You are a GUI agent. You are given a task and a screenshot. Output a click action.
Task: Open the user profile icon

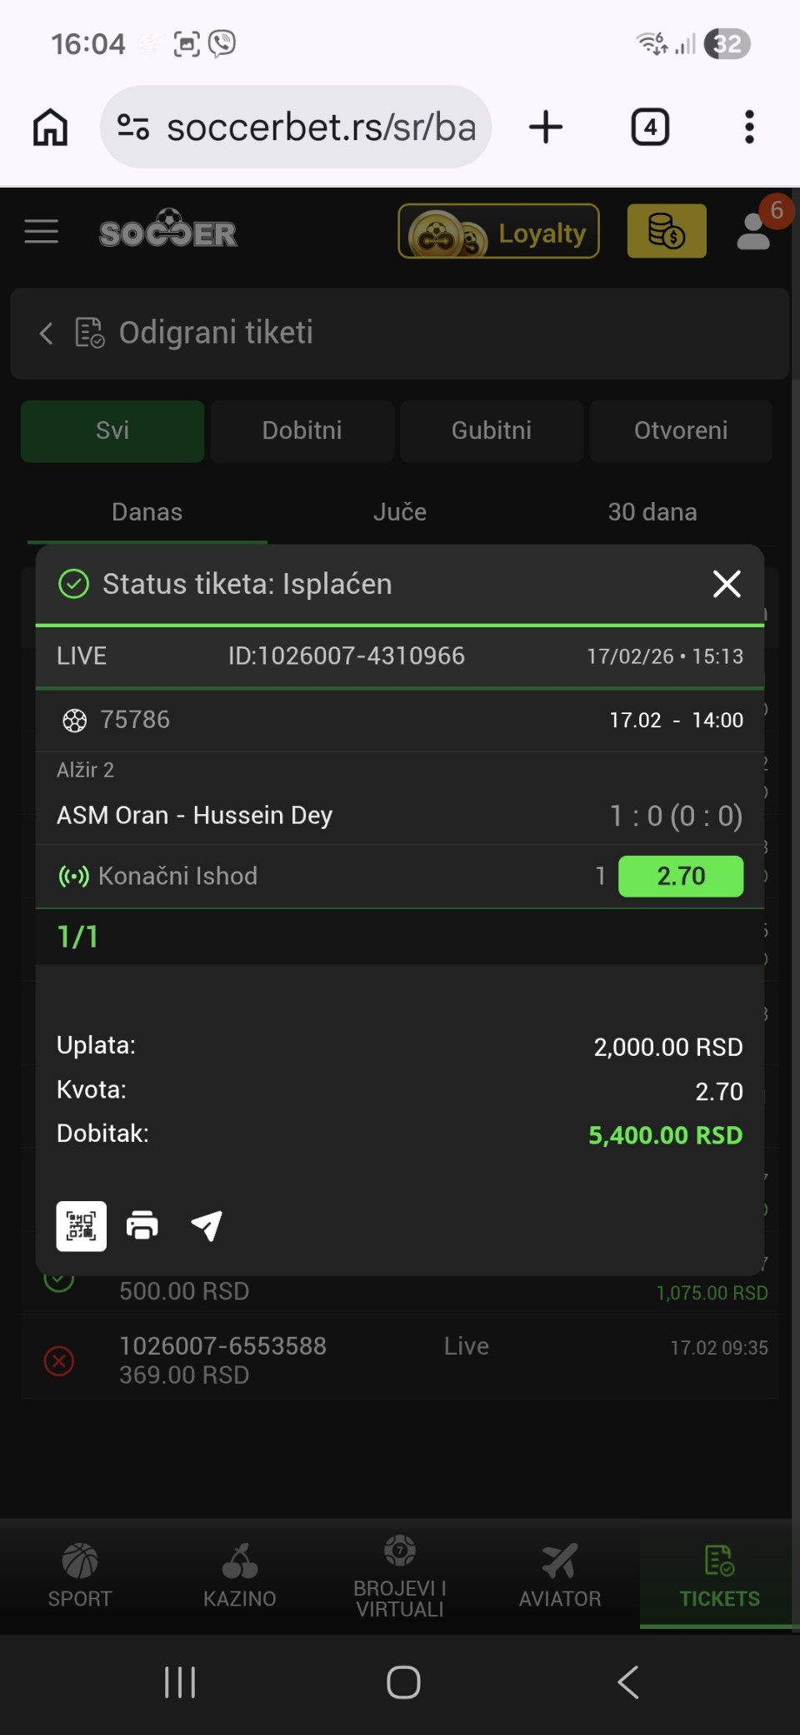pyautogui.click(x=754, y=232)
